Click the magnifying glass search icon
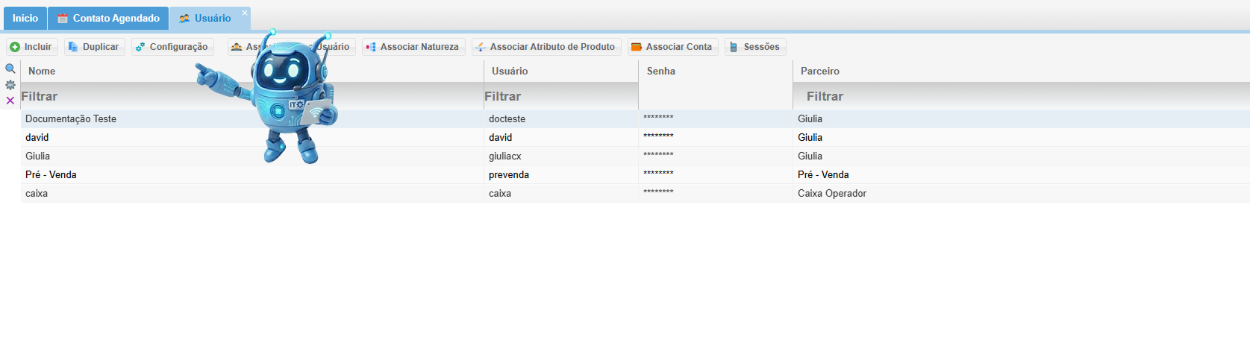The width and height of the screenshot is (1250, 342). tap(10, 69)
